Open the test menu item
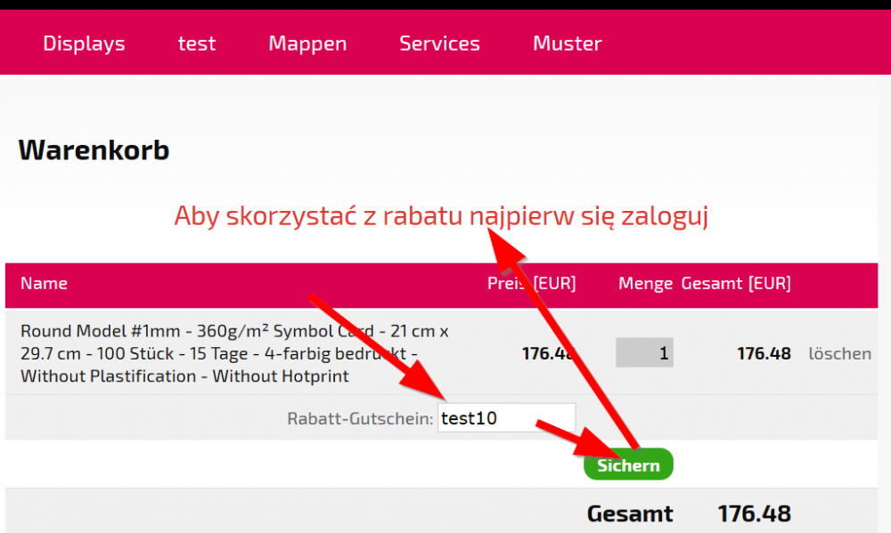The height and width of the screenshot is (533, 891). click(x=197, y=44)
